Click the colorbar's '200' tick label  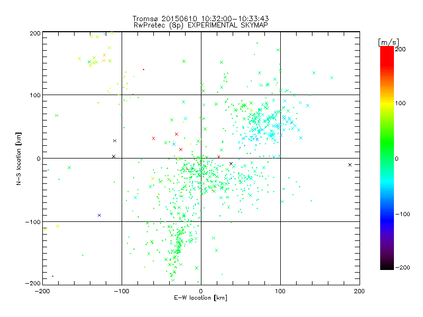click(x=400, y=49)
